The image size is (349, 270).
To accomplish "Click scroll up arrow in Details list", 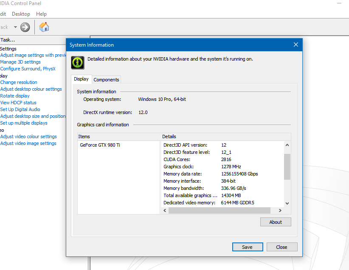I will [x=287, y=145].
